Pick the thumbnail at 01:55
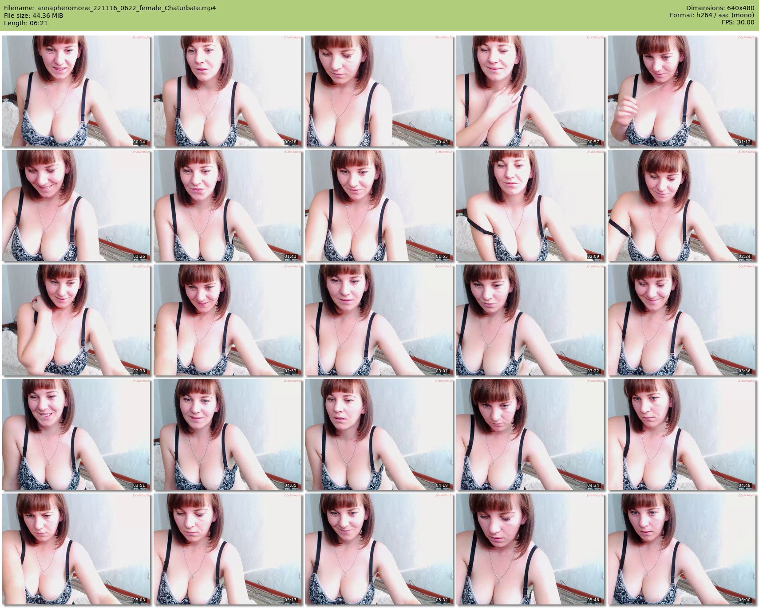Image resolution: width=759 pixels, height=608 pixels. coord(379,205)
